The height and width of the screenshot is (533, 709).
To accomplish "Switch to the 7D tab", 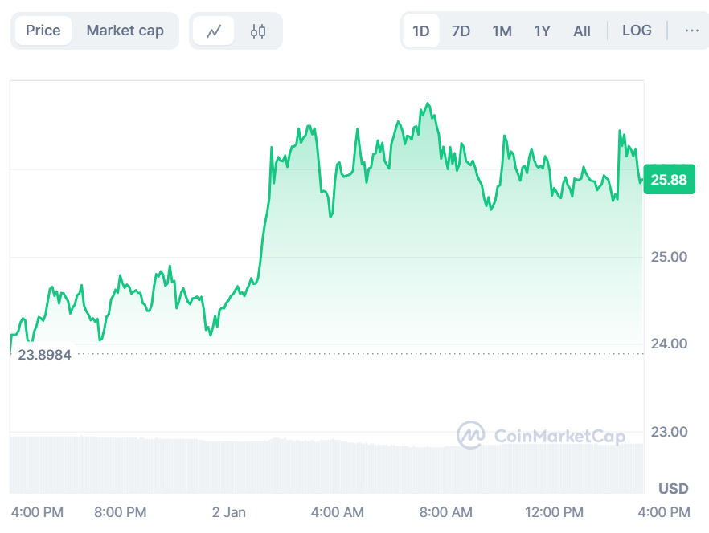I will (461, 30).
